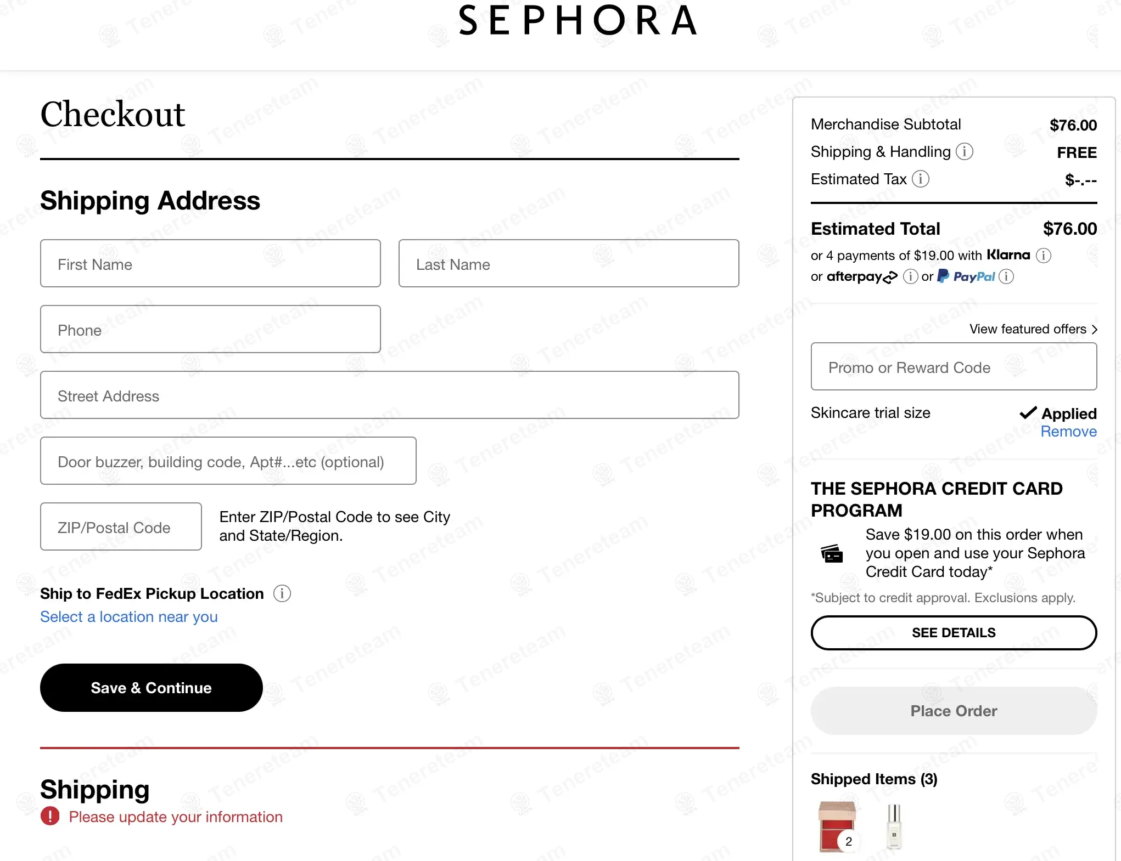Focus the Last Name field
The image size is (1121, 861).
[x=569, y=264]
